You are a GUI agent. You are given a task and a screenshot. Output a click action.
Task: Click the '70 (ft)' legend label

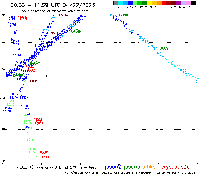(192, 7)
